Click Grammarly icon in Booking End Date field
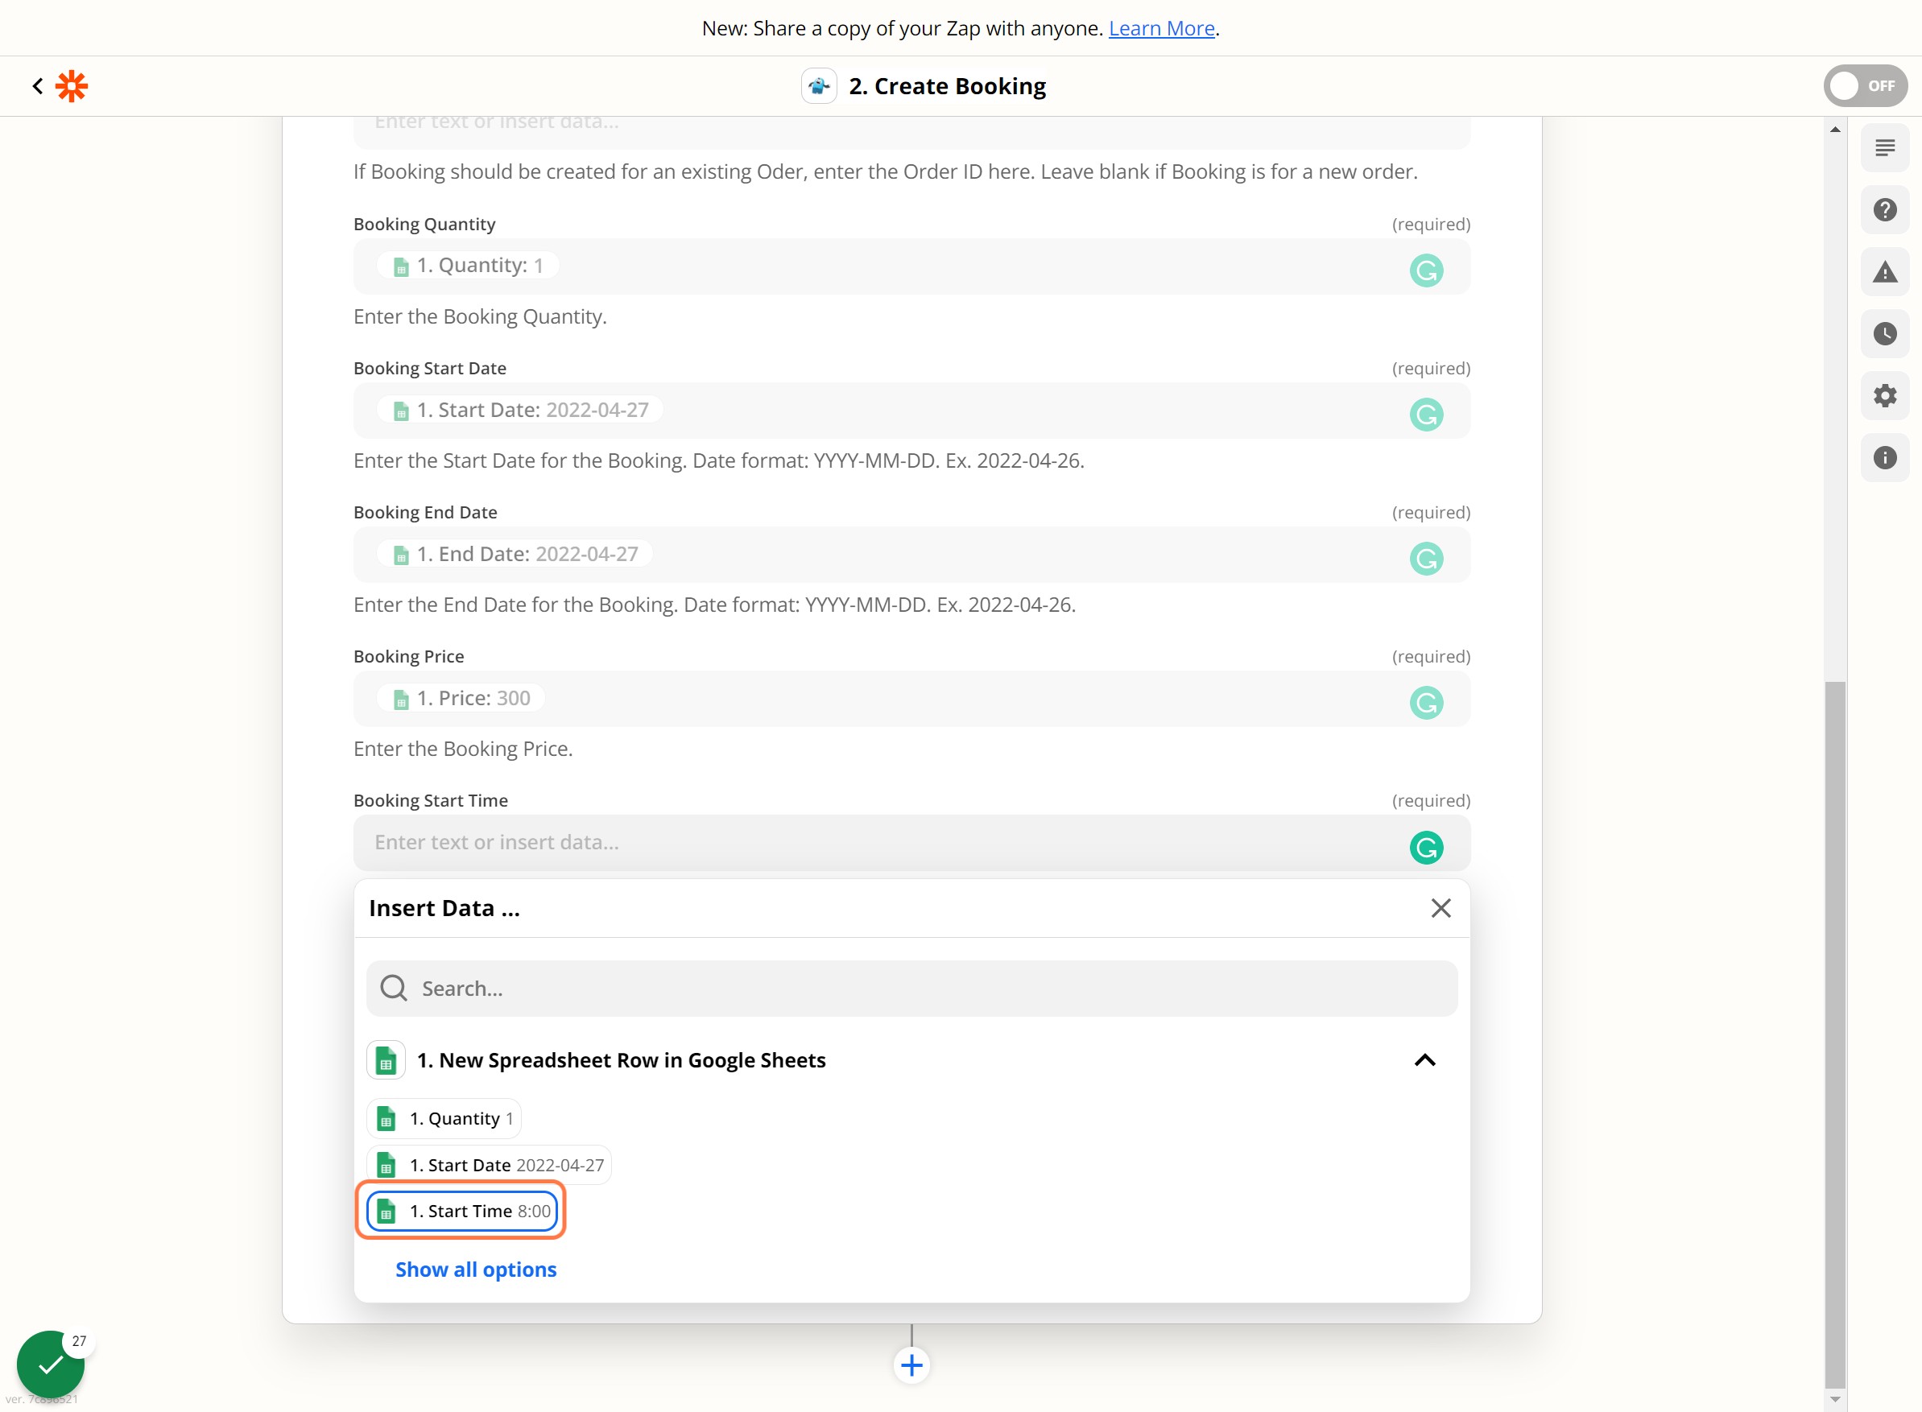 click(x=1426, y=558)
